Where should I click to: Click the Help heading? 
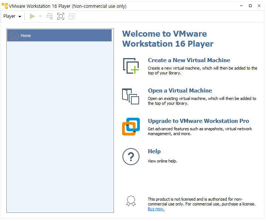tap(154, 151)
